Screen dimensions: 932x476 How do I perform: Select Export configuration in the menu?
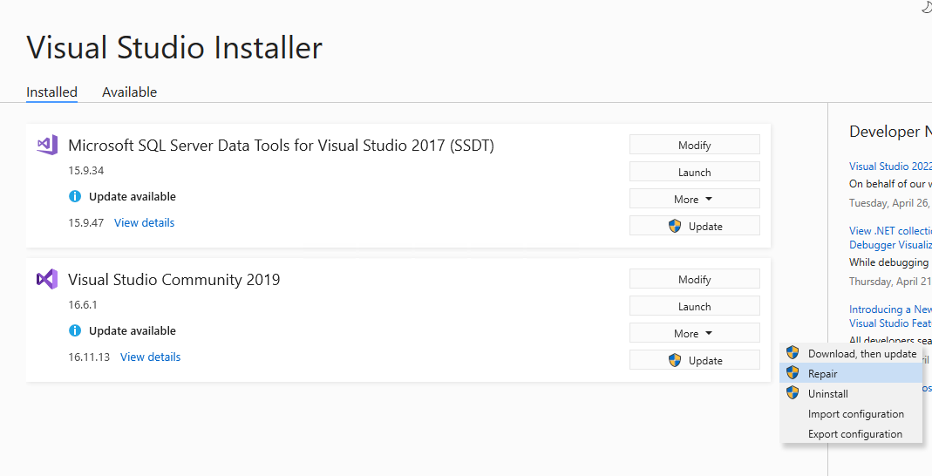854,433
